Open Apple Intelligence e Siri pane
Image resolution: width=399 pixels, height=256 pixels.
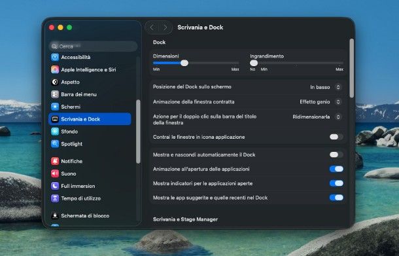(x=90, y=69)
